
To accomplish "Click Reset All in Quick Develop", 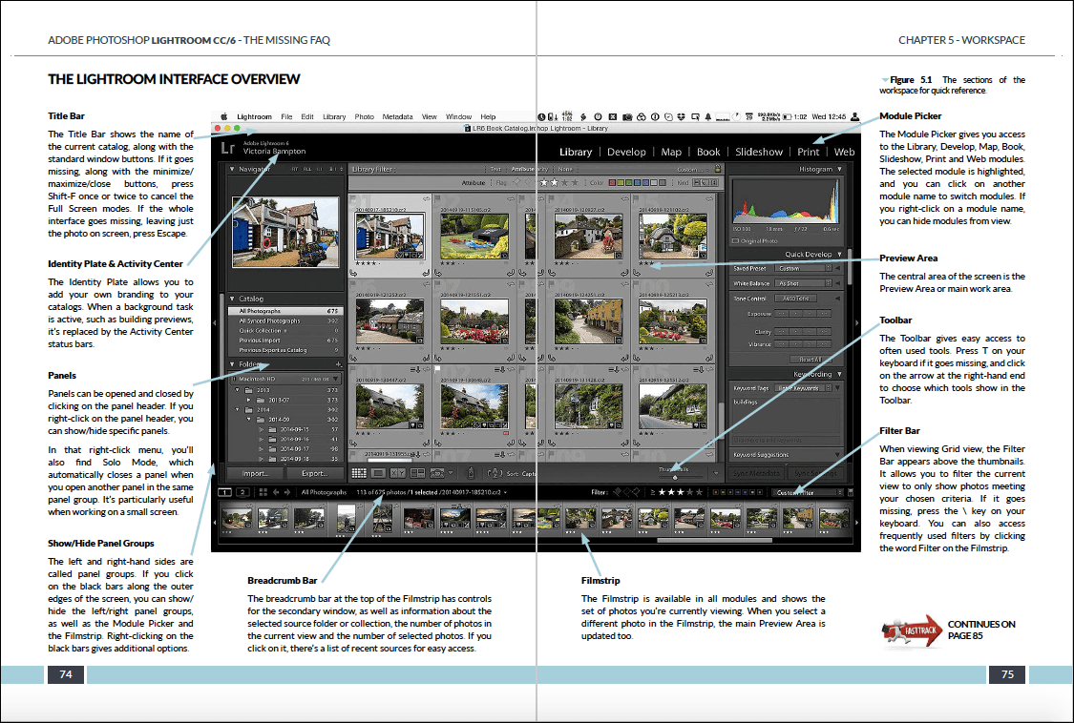I will click(810, 360).
